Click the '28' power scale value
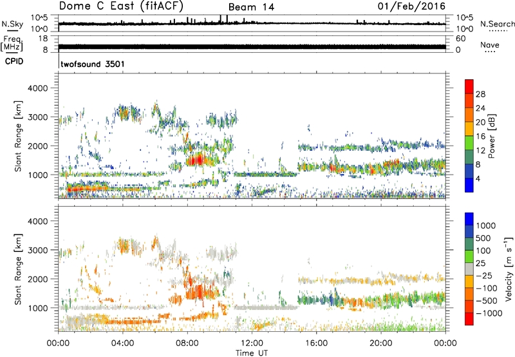The height and width of the screenshot is (357, 515). (x=480, y=94)
